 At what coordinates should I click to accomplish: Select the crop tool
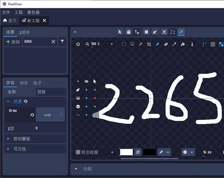pyautogui.click(x=149, y=45)
